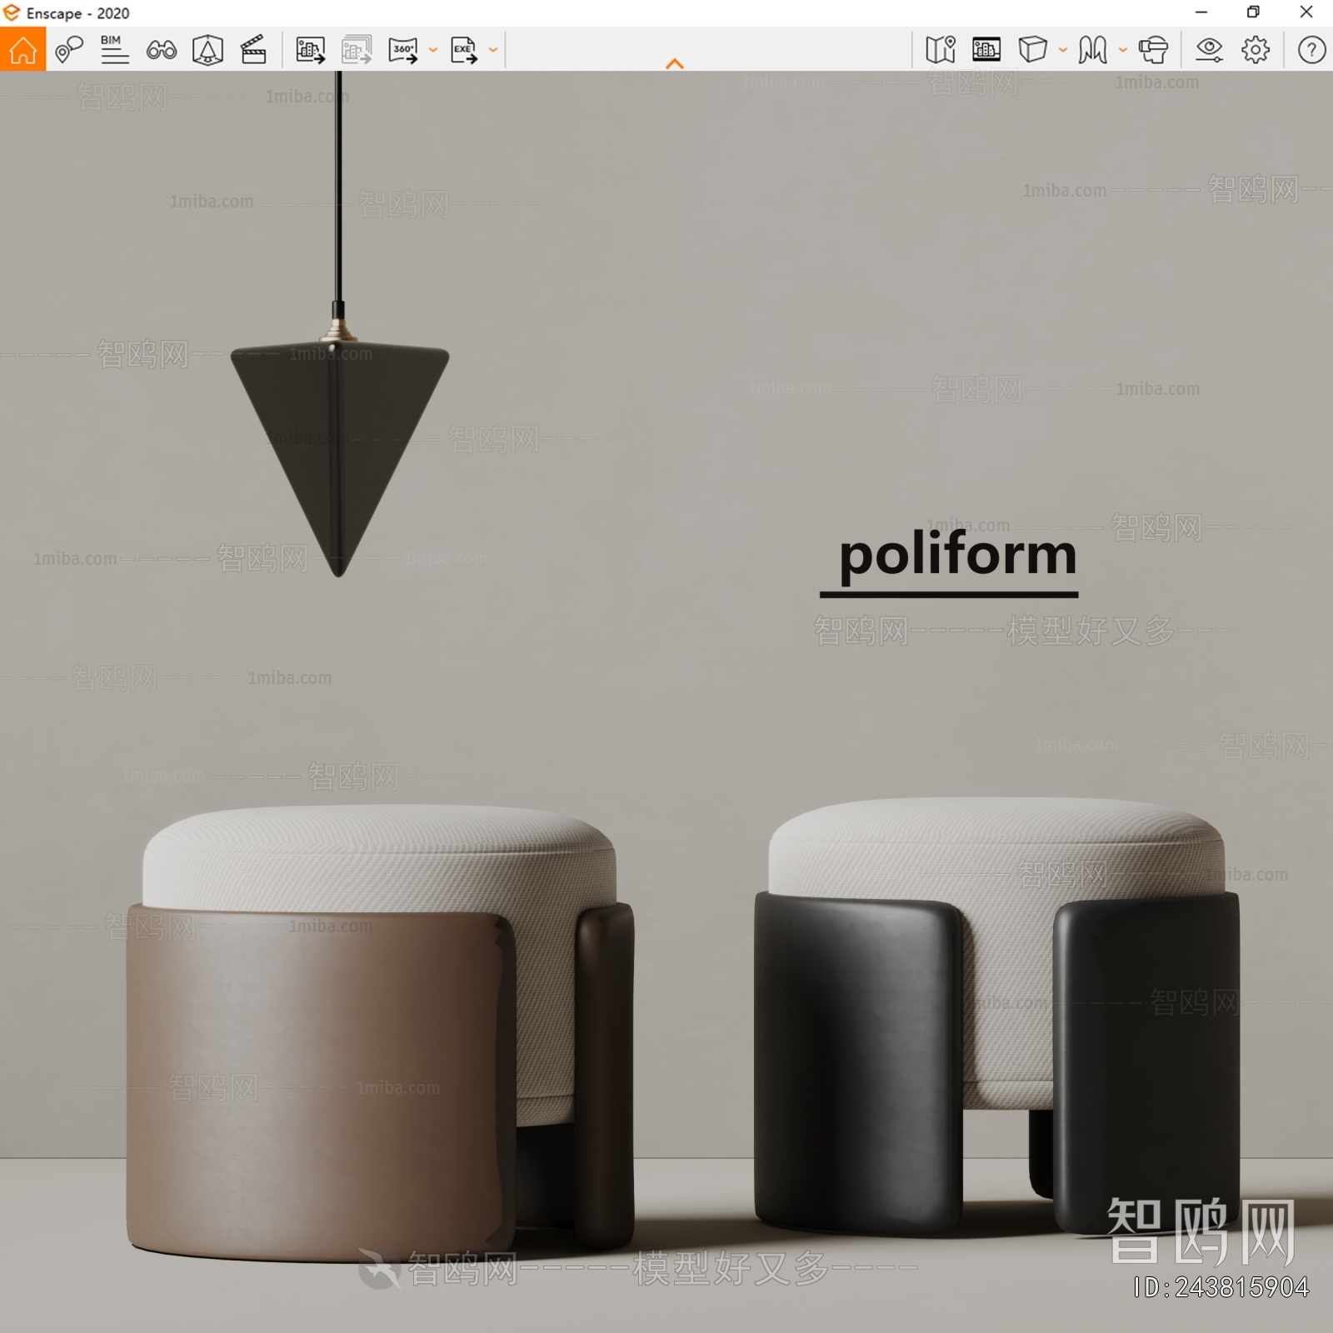Expand the EXE export dropdown arrow

point(493,50)
